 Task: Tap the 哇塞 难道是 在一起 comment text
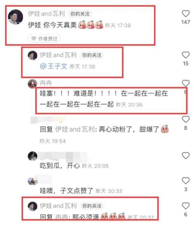[104, 99]
